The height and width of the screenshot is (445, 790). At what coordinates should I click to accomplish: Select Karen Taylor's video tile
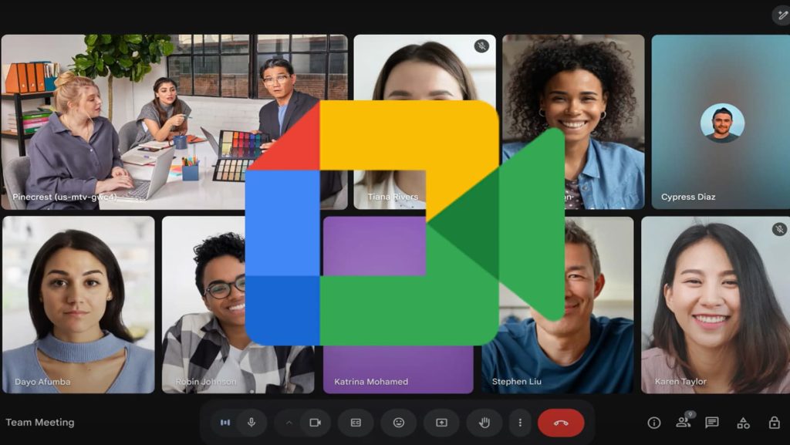tap(715, 305)
